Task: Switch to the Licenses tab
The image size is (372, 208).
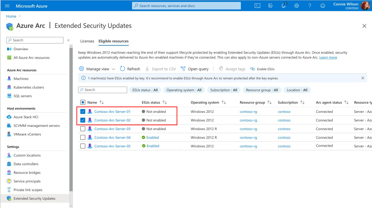Action: click(87, 41)
